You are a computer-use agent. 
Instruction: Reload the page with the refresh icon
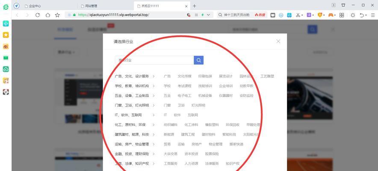click(37, 15)
